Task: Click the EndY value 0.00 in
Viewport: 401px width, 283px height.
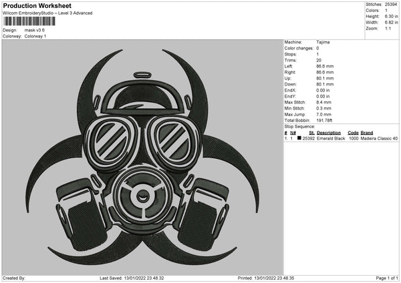Action: pos(323,96)
